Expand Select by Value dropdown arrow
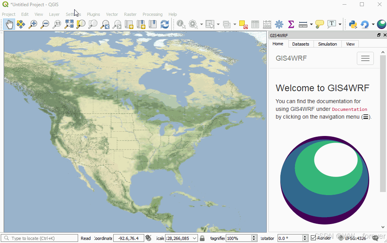Screen dimensions: 387x243 tap(235, 24)
